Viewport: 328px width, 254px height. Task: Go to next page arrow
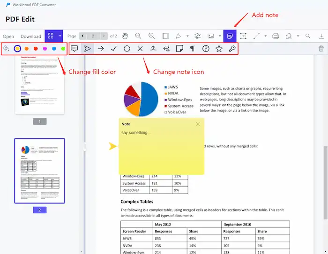104,36
